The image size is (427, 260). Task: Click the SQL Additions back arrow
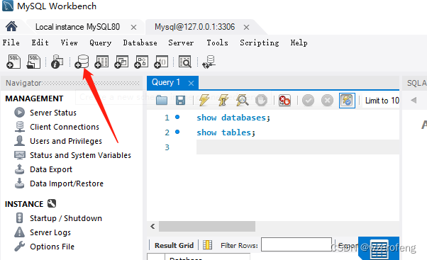click(x=414, y=100)
